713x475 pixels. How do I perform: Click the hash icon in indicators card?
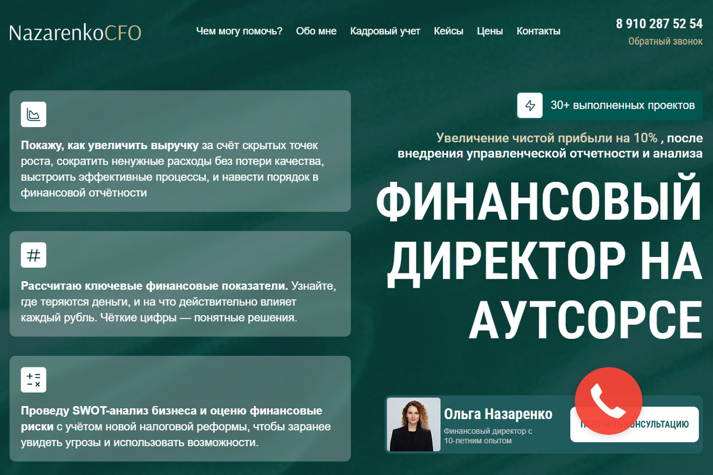(x=34, y=255)
